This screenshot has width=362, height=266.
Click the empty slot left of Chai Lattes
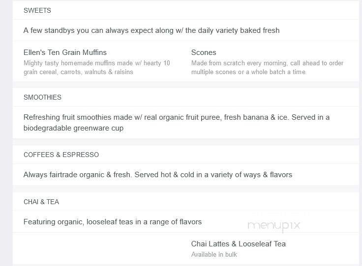click(98, 248)
